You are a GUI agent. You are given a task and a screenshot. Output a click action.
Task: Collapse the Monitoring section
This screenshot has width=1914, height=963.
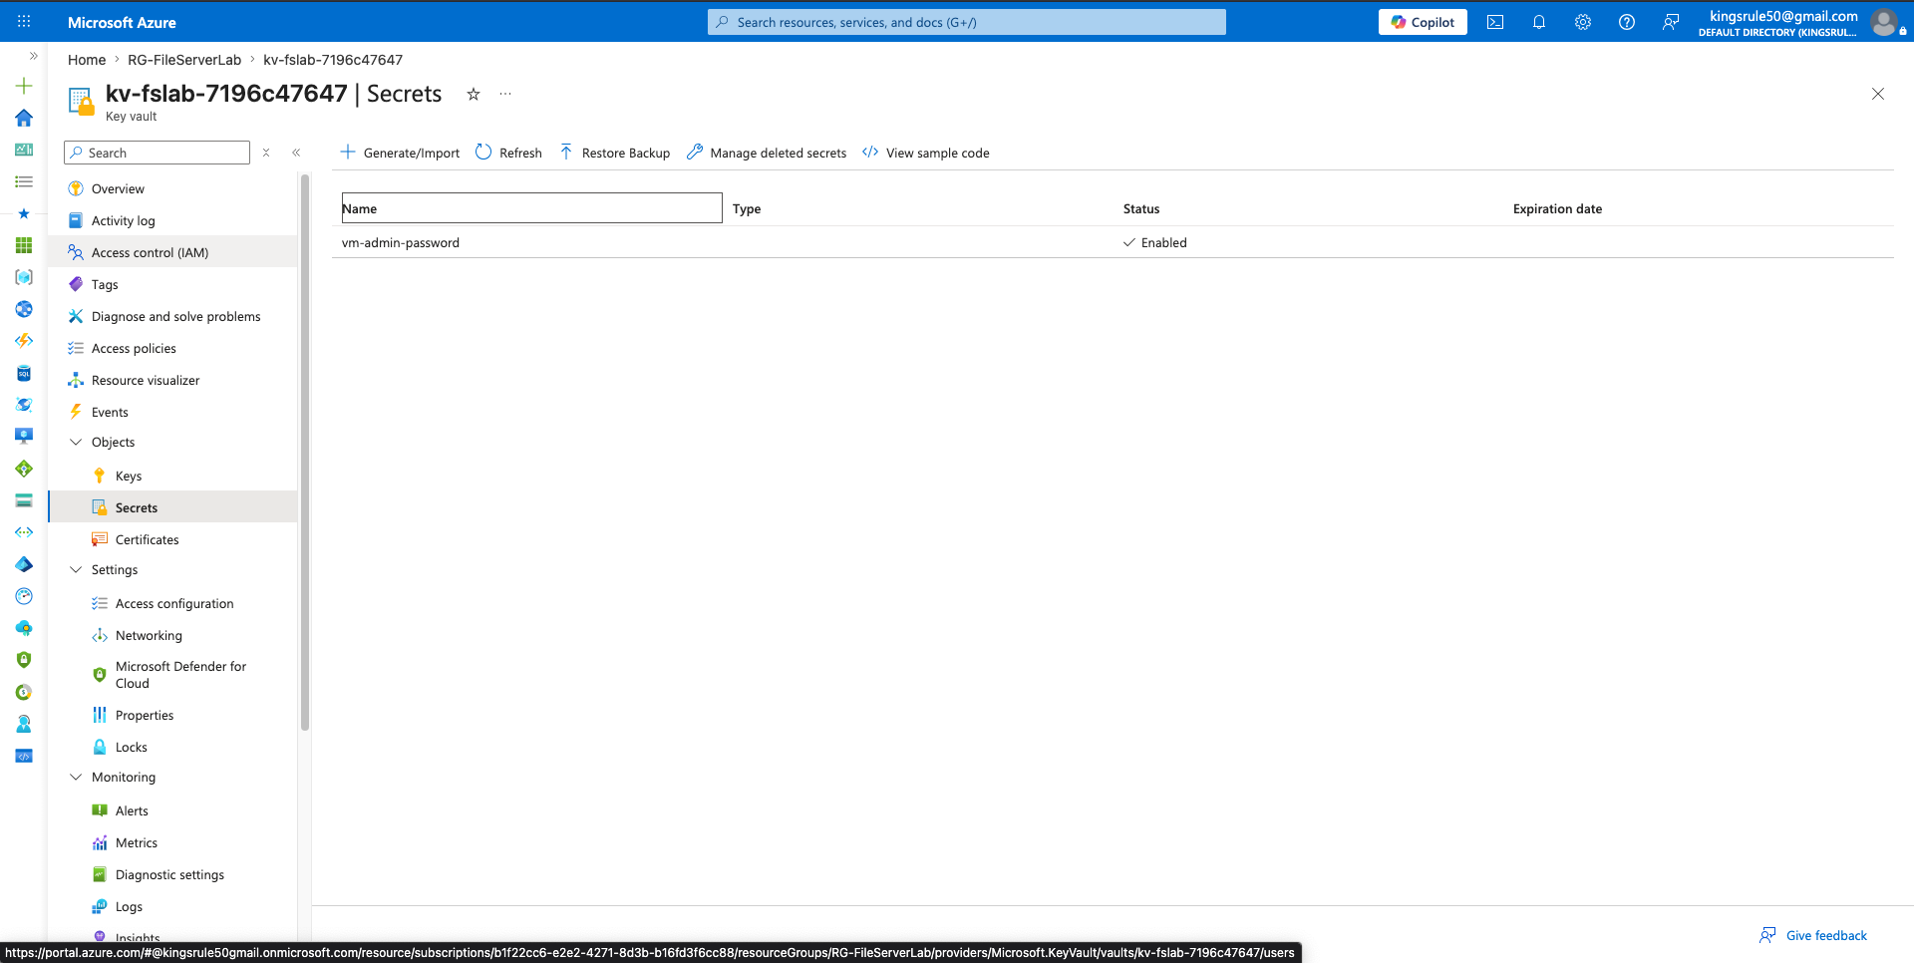[76, 777]
